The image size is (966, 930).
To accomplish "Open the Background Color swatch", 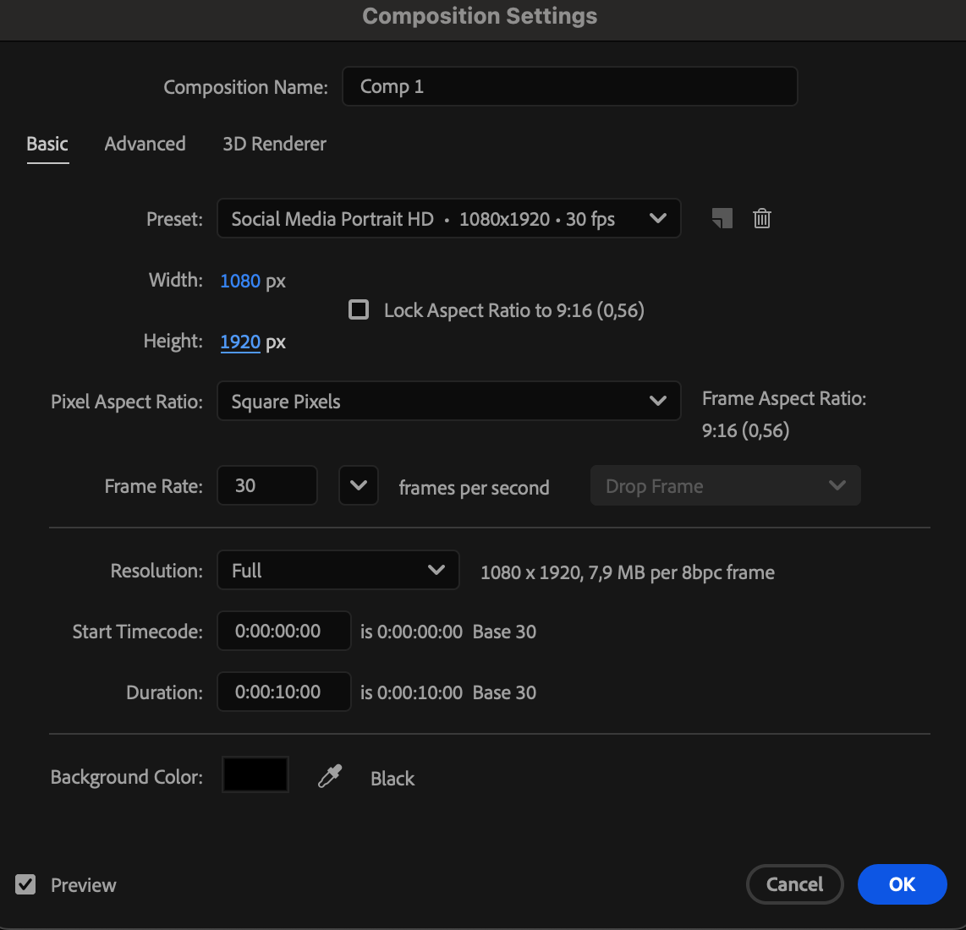I will point(255,774).
